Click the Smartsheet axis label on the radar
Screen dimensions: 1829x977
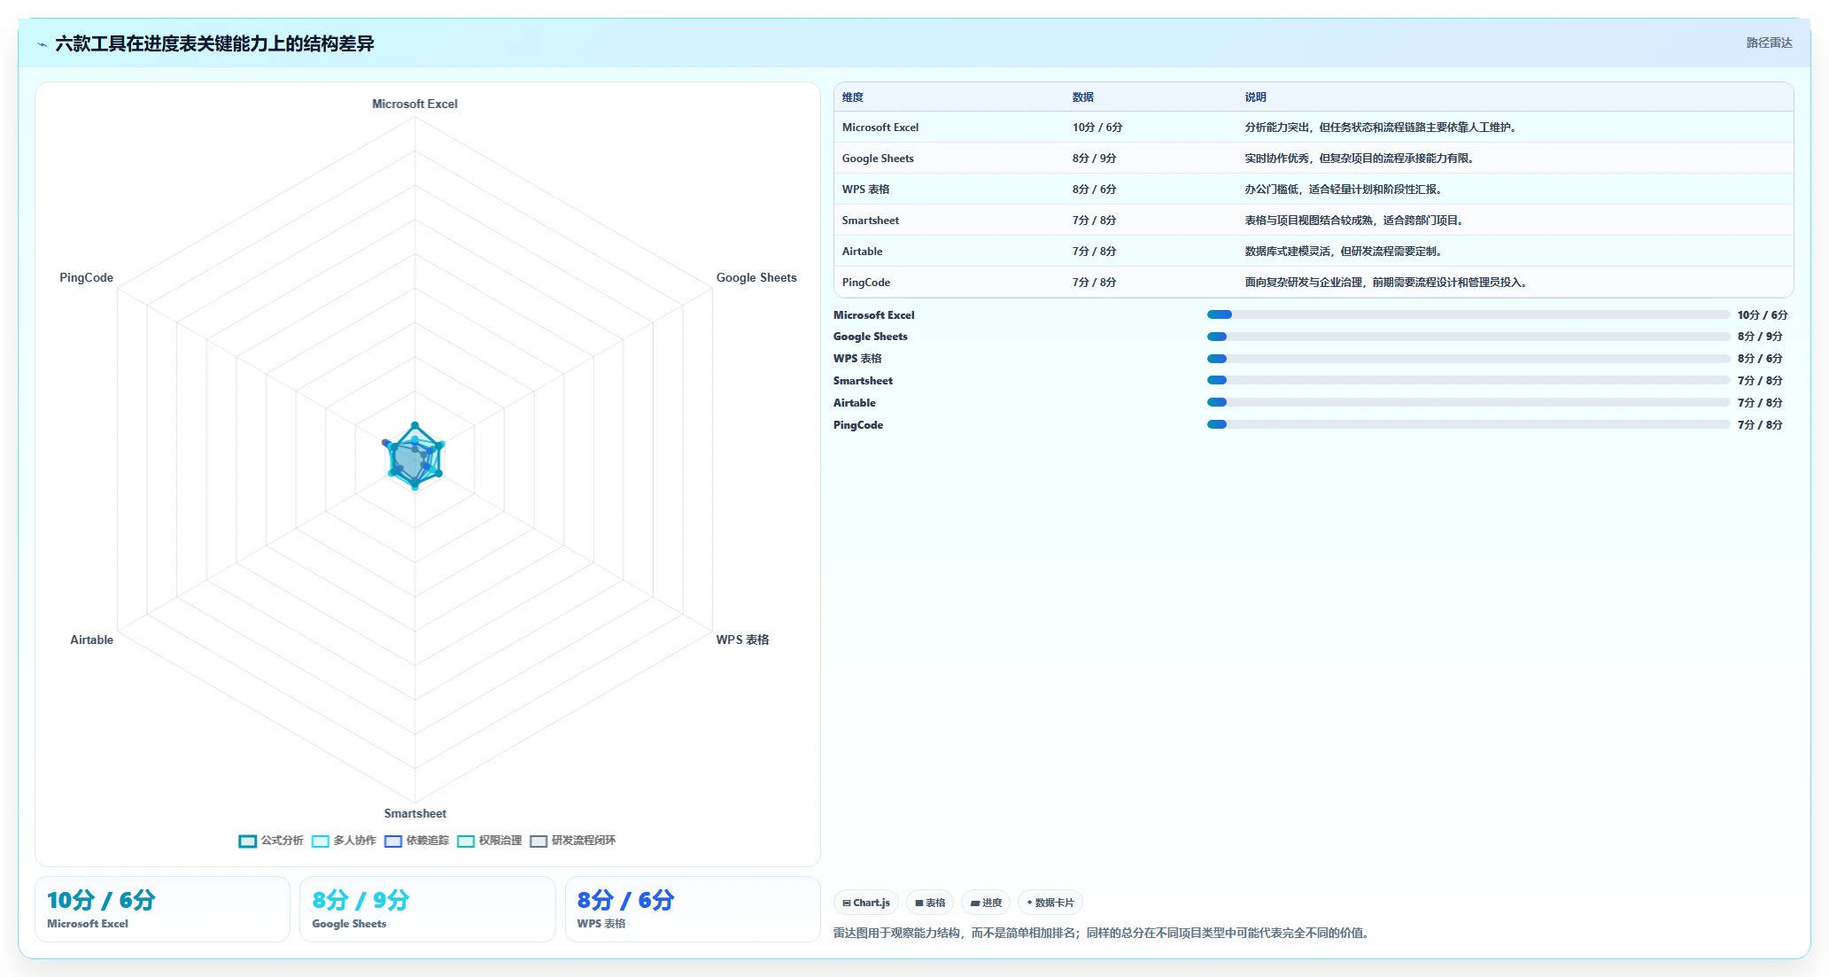coord(415,813)
